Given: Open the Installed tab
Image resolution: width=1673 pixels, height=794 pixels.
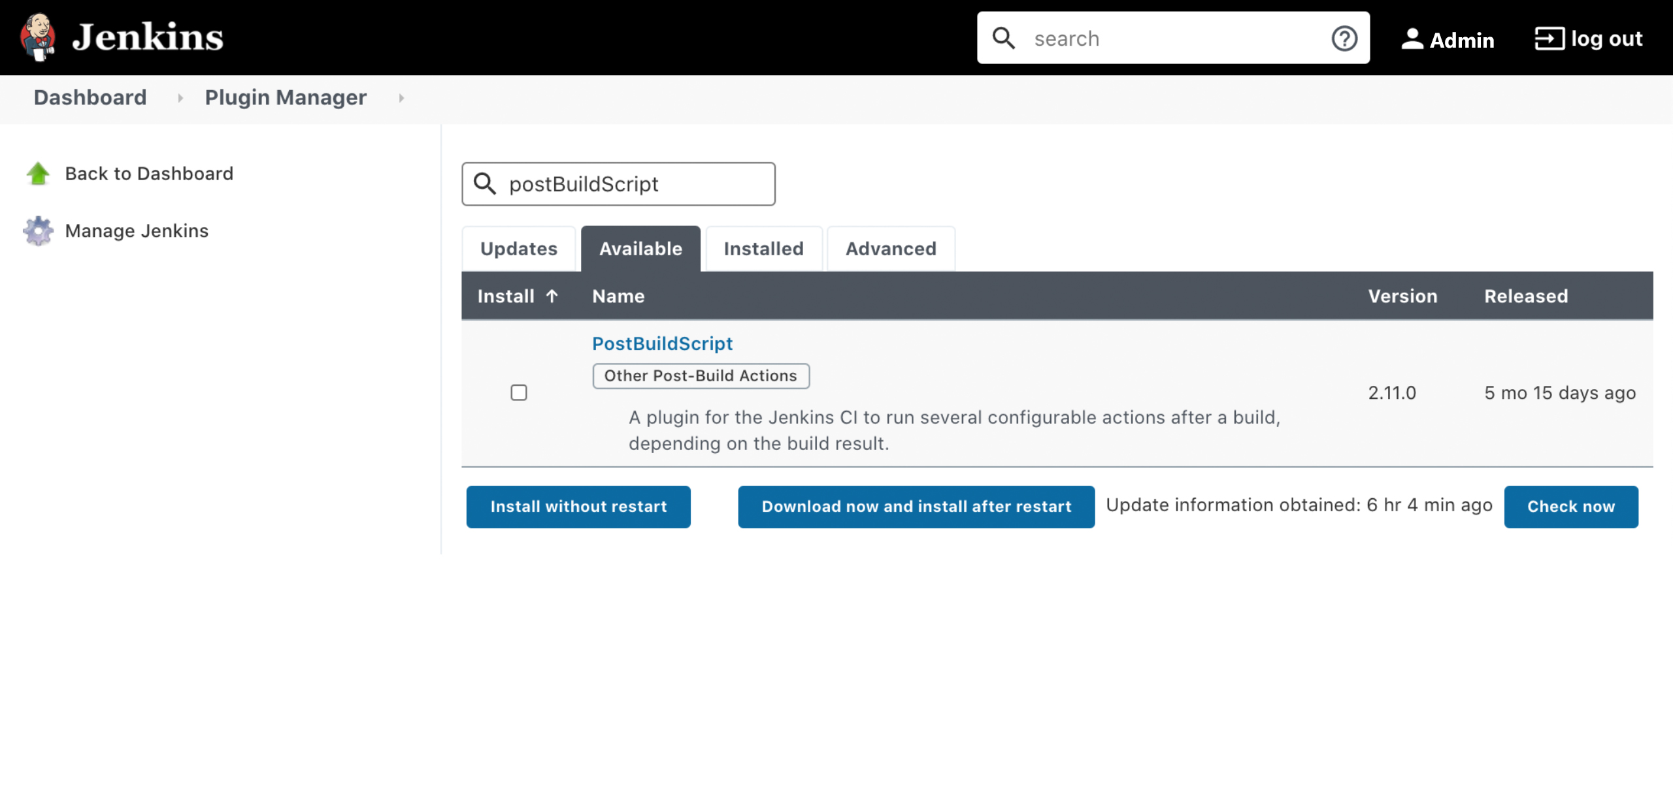Looking at the screenshot, I should [763, 249].
